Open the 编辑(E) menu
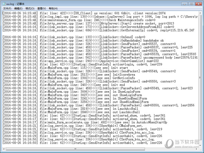 tap(19, 8)
